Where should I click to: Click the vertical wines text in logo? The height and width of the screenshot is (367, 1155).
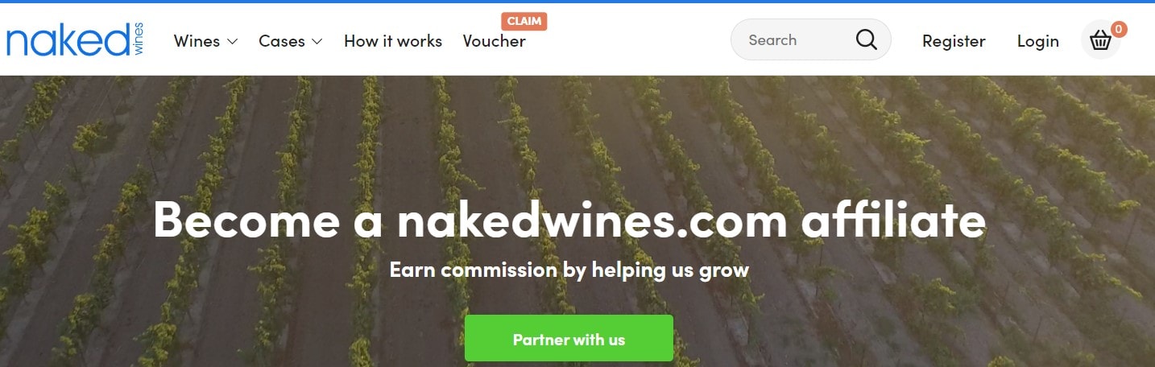pos(139,40)
